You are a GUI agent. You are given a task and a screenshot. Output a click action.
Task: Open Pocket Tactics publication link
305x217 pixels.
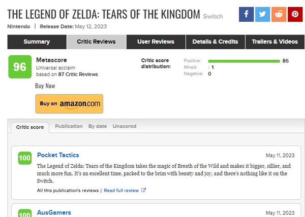[x=58, y=155]
